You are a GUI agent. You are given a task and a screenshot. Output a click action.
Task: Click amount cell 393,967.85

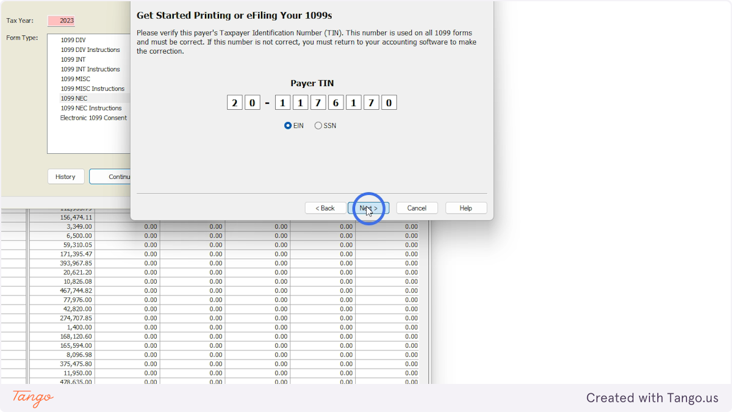coord(62,263)
